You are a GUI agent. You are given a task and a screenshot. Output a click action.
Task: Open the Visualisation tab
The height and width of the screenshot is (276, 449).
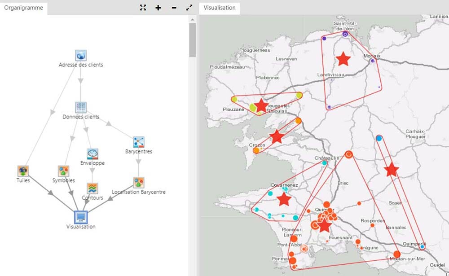[x=220, y=8]
